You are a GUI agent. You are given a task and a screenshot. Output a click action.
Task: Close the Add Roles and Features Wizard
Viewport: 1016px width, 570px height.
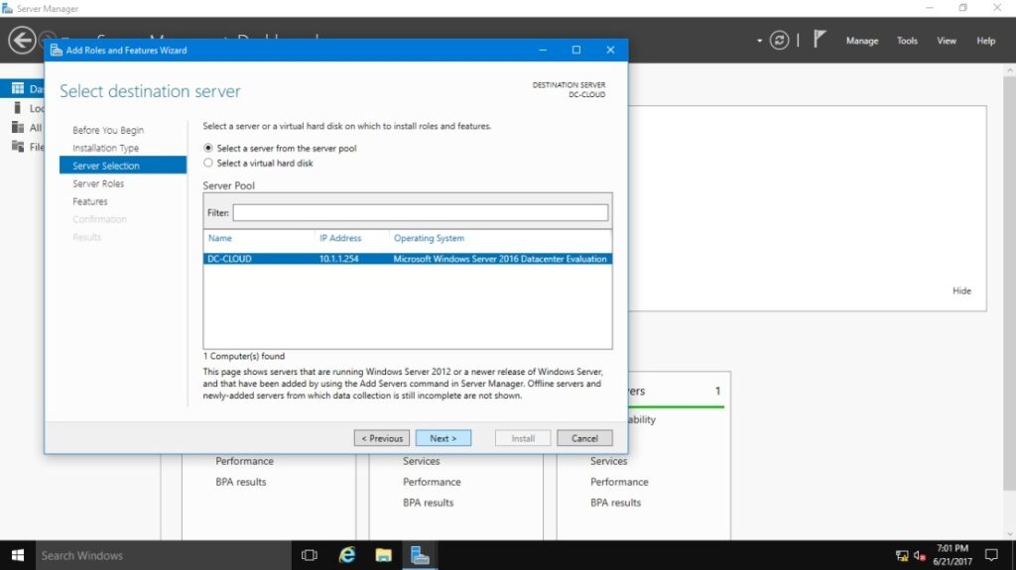(610, 50)
